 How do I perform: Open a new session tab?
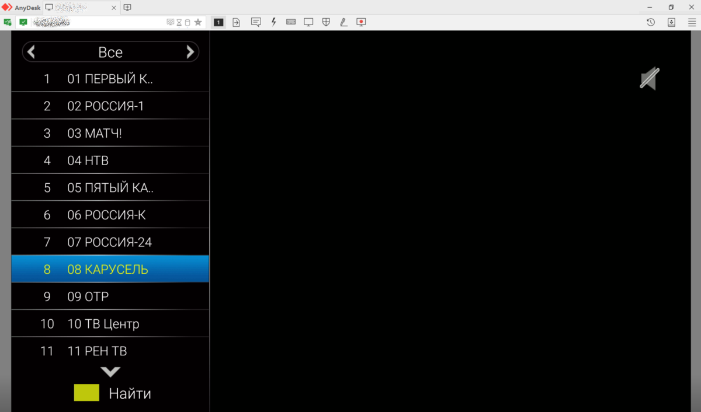(x=127, y=8)
